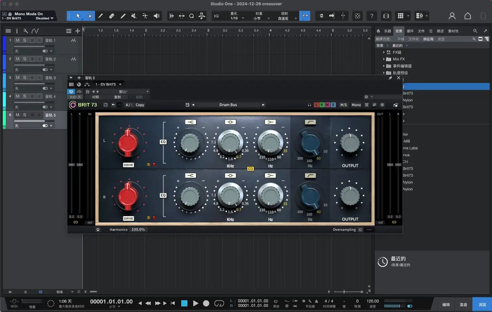The height and width of the screenshot is (312, 492).
Task: Expand the FX链 tree item
Action: click(x=384, y=52)
